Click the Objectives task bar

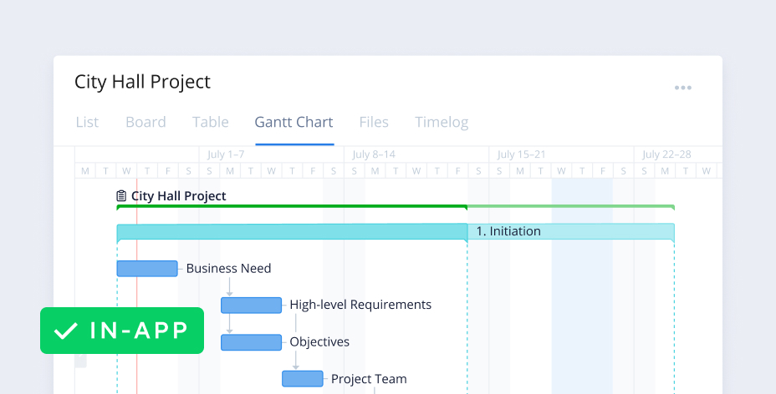click(251, 342)
